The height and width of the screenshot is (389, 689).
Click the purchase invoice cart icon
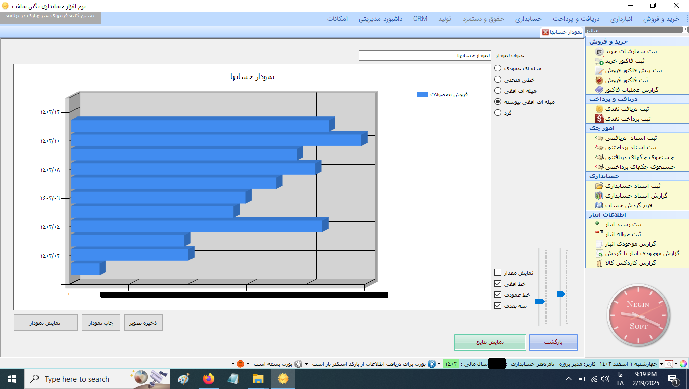pyautogui.click(x=599, y=61)
